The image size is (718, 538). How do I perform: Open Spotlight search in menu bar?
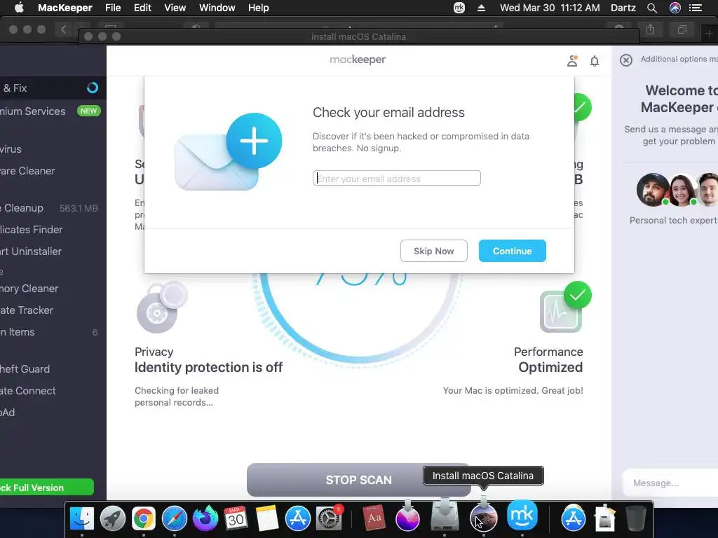click(x=652, y=8)
